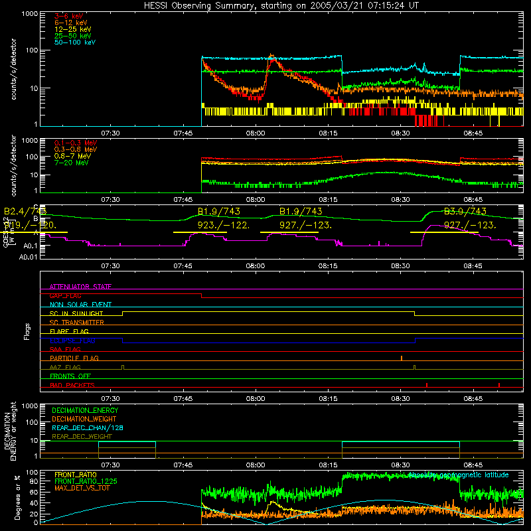Click 927./-123. label below B3.9/743

[x=470, y=225]
